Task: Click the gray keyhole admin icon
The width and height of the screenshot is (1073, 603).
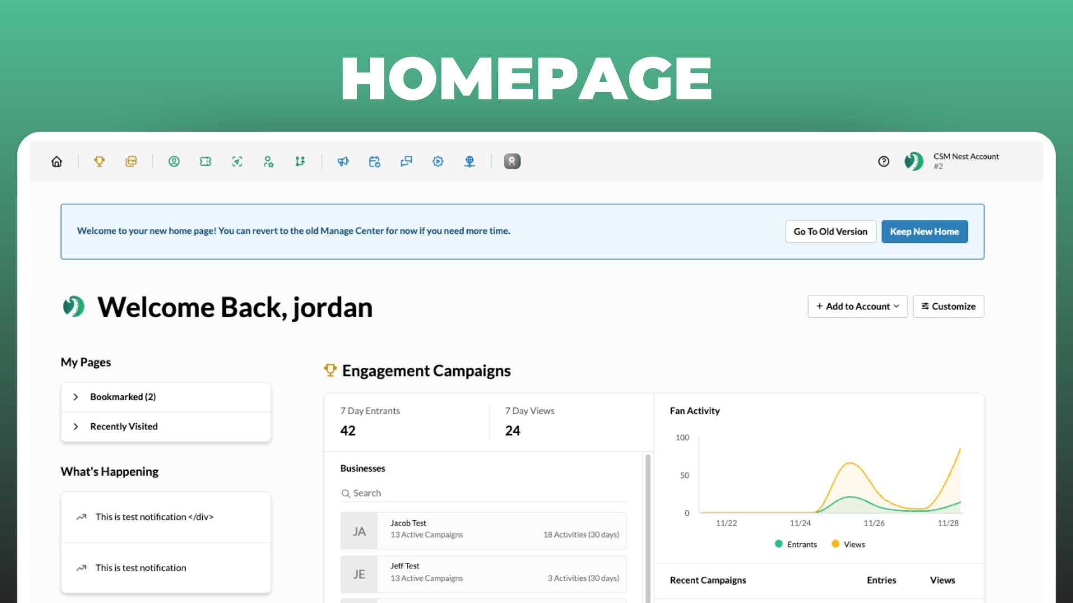Action: point(512,161)
